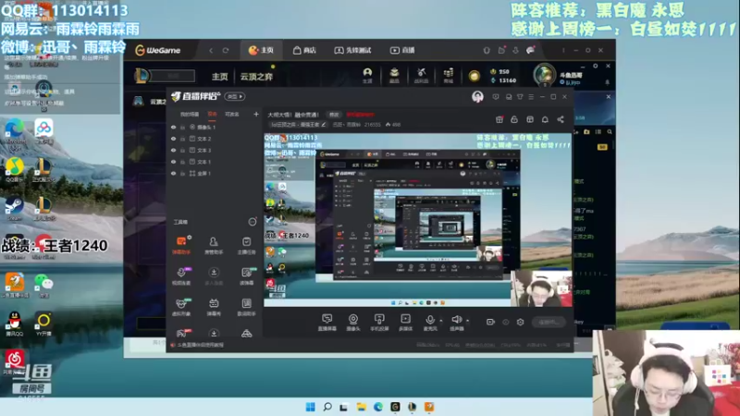The width and height of the screenshot is (740, 416).
Task: Click the notification bell in stream header
Action: click(x=545, y=119)
